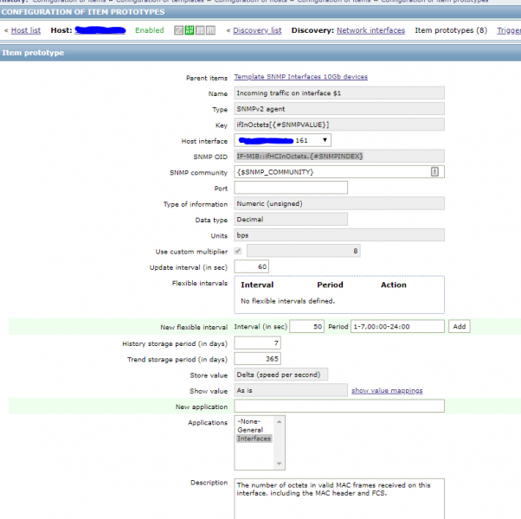Click the Enabled host status
This screenshot has width=521, height=519.
[x=150, y=30]
